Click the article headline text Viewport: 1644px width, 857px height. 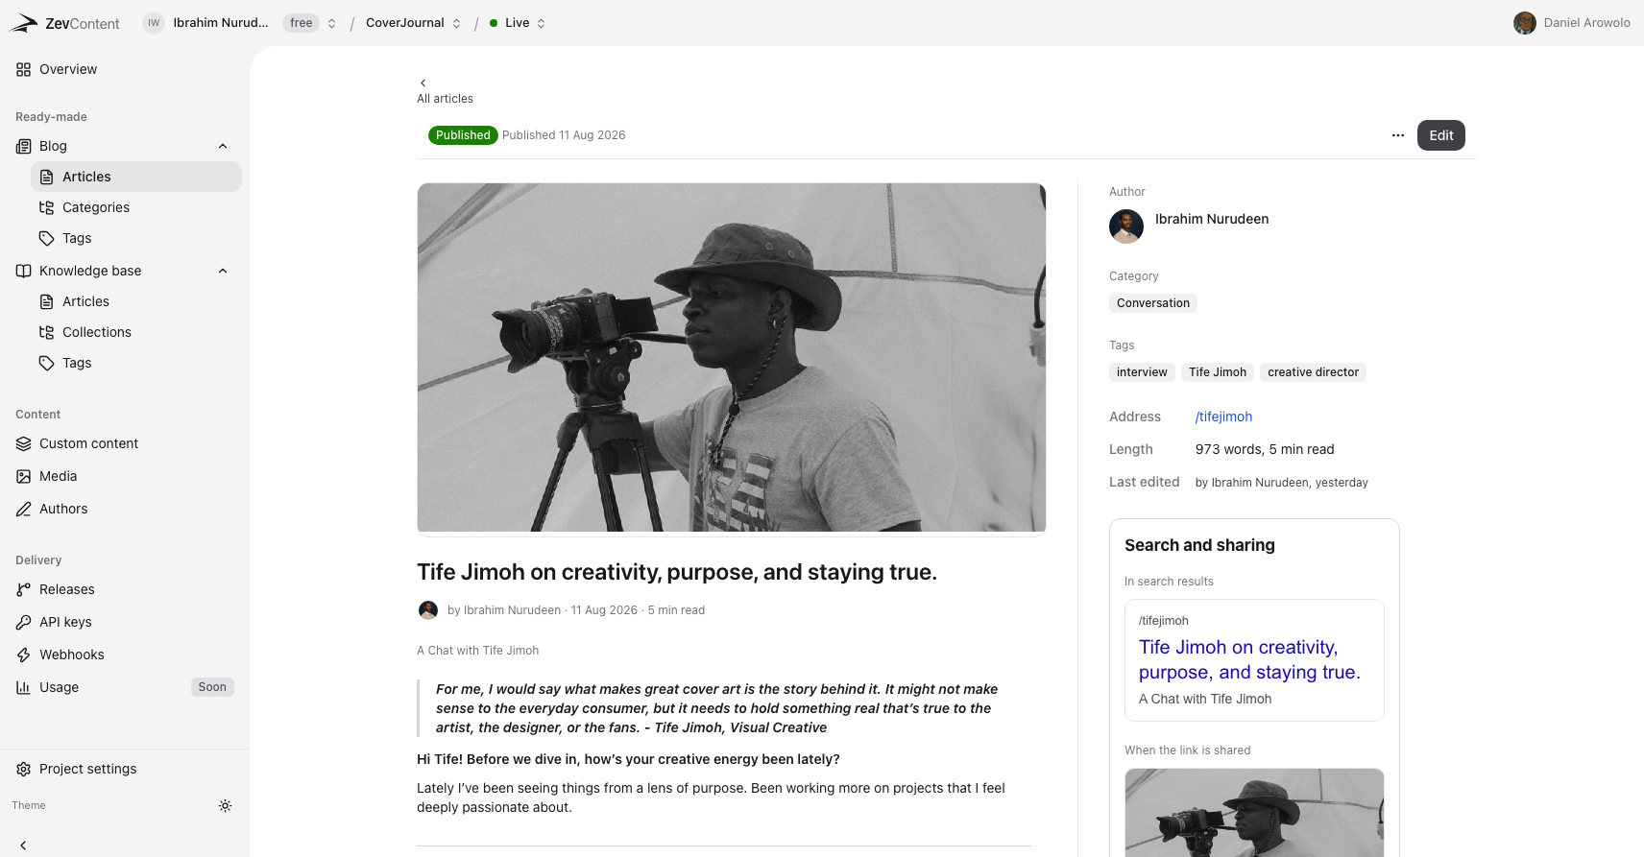(x=677, y=572)
